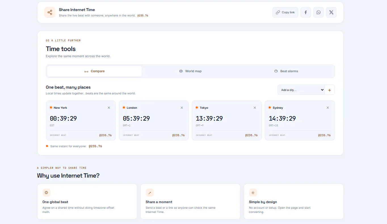
Task: Click the One global beat target icon
Action: [46, 193]
